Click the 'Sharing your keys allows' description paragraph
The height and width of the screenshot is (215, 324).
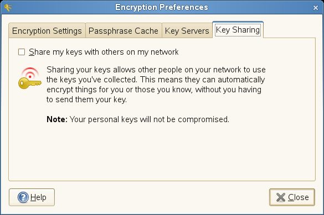tap(156, 85)
